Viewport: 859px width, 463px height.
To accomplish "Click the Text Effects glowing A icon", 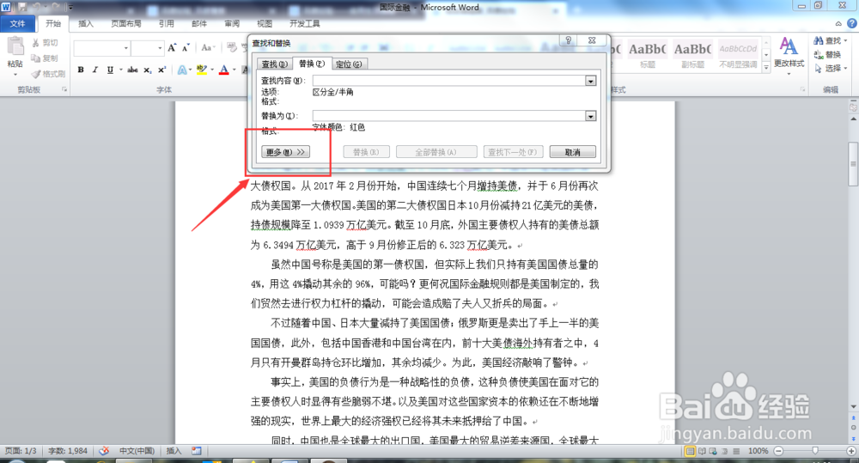I will (x=182, y=70).
